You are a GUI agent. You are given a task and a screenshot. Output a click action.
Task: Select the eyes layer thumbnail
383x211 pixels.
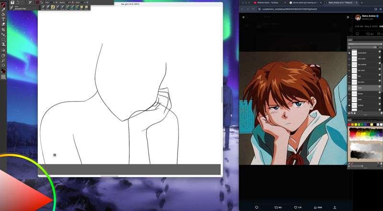click(x=354, y=99)
